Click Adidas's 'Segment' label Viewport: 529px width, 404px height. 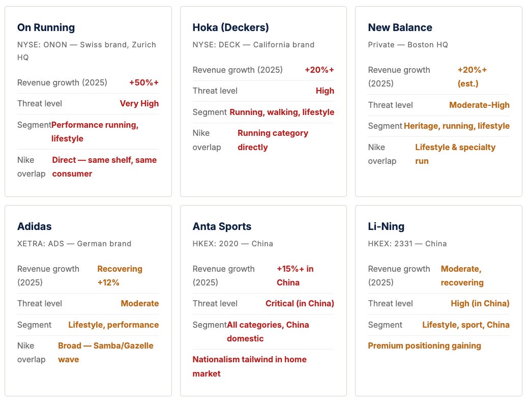(x=34, y=325)
